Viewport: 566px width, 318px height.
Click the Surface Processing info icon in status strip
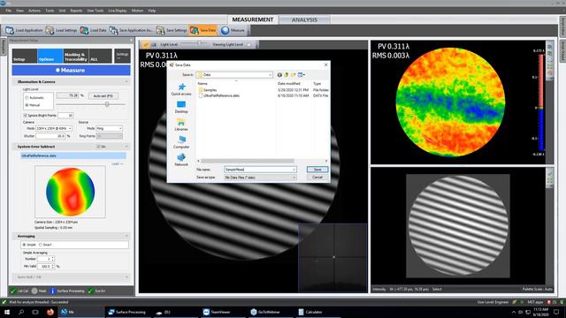pyautogui.click(x=53, y=291)
